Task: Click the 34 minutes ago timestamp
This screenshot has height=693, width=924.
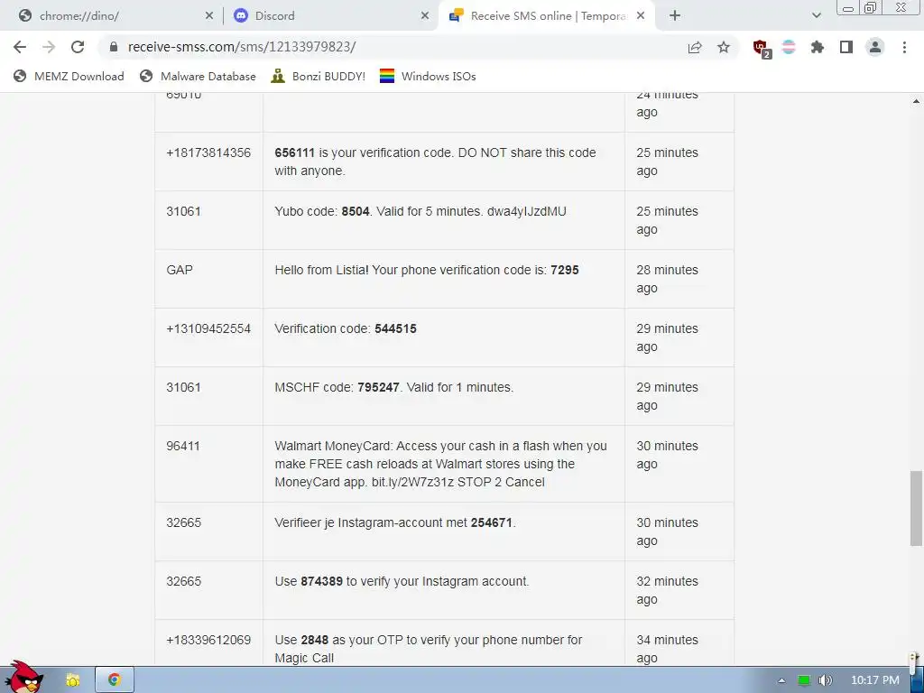Action: point(667,649)
